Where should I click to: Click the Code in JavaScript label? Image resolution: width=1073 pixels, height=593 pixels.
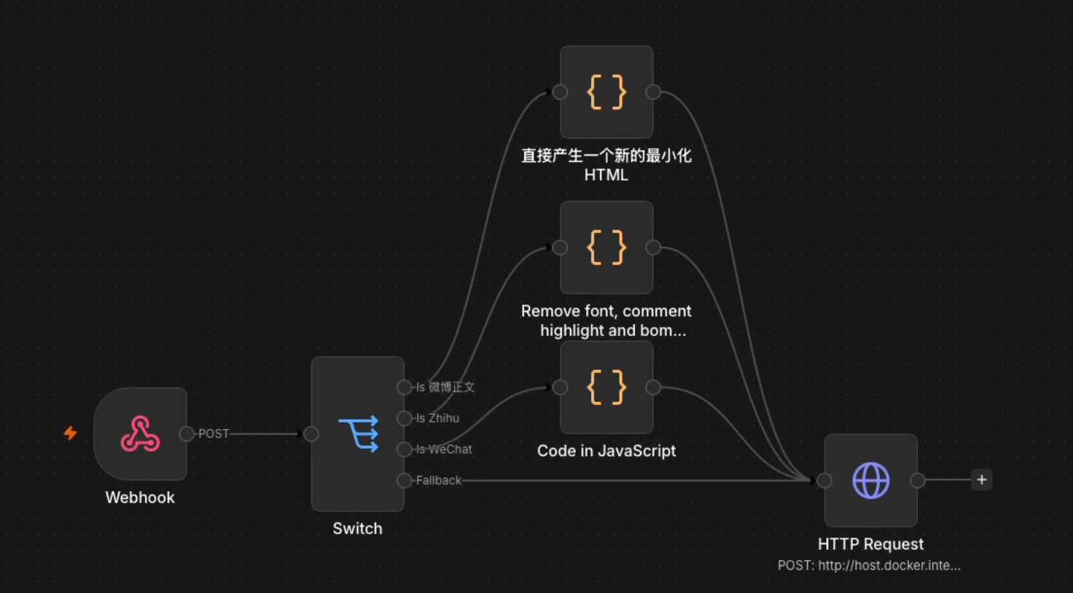click(x=606, y=451)
